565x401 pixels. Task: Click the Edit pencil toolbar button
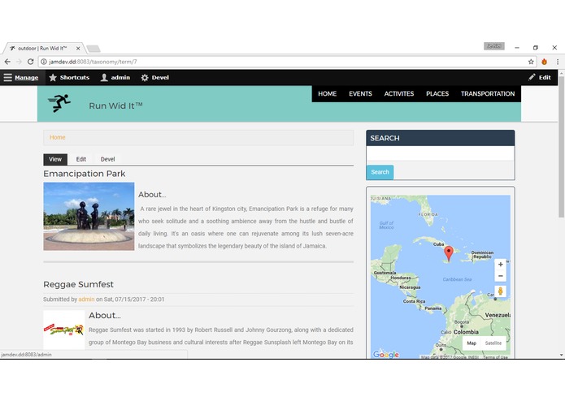540,77
